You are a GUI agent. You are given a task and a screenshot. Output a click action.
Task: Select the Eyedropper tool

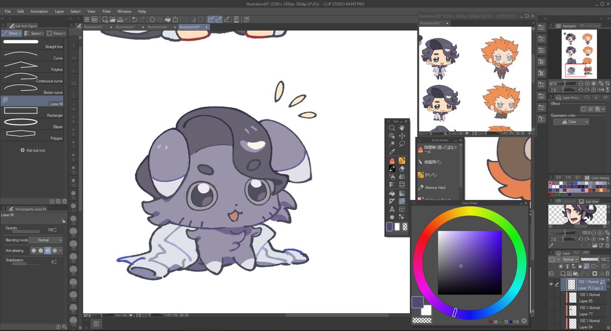tap(392, 152)
